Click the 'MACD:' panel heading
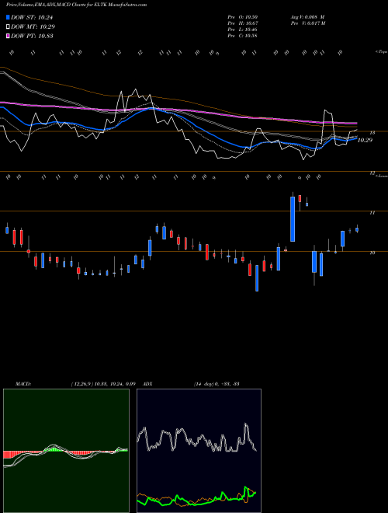This screenshot has height=513, width=388. [23, 384]
